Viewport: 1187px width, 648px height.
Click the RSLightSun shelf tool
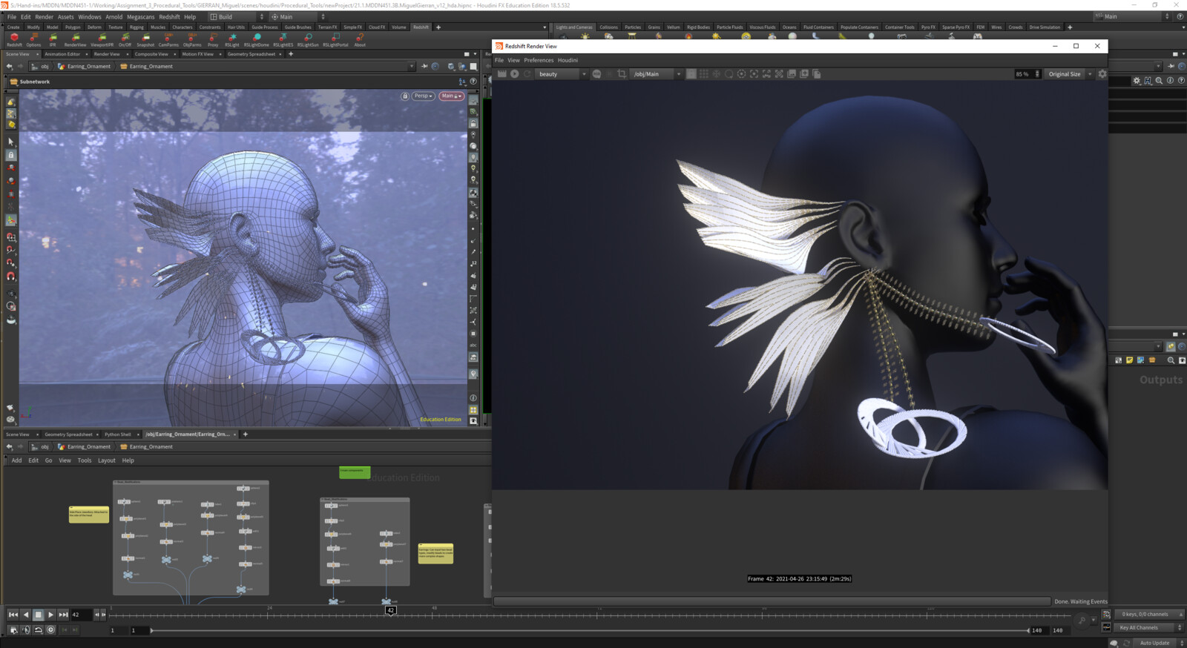pos(308,39)
